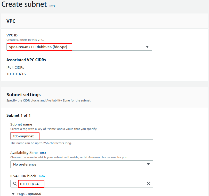209x196 pixels.
Task: Open Info link beside Create subnet heading
Action: coord(52,6)
